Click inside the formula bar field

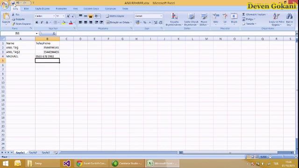[176, 34]
